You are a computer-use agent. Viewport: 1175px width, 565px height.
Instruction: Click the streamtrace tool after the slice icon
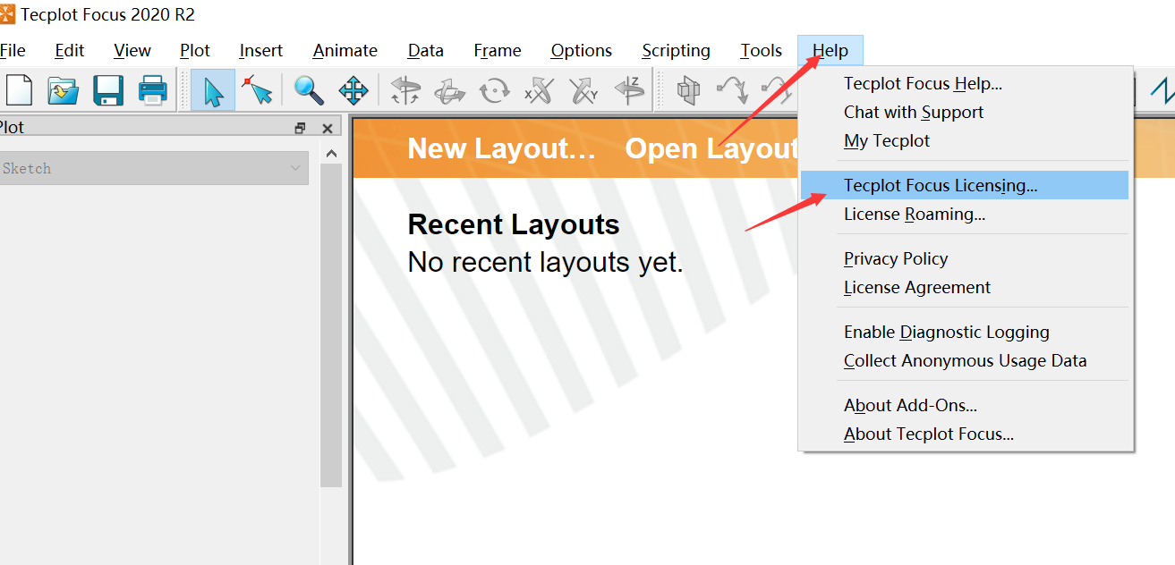point(733,90)
